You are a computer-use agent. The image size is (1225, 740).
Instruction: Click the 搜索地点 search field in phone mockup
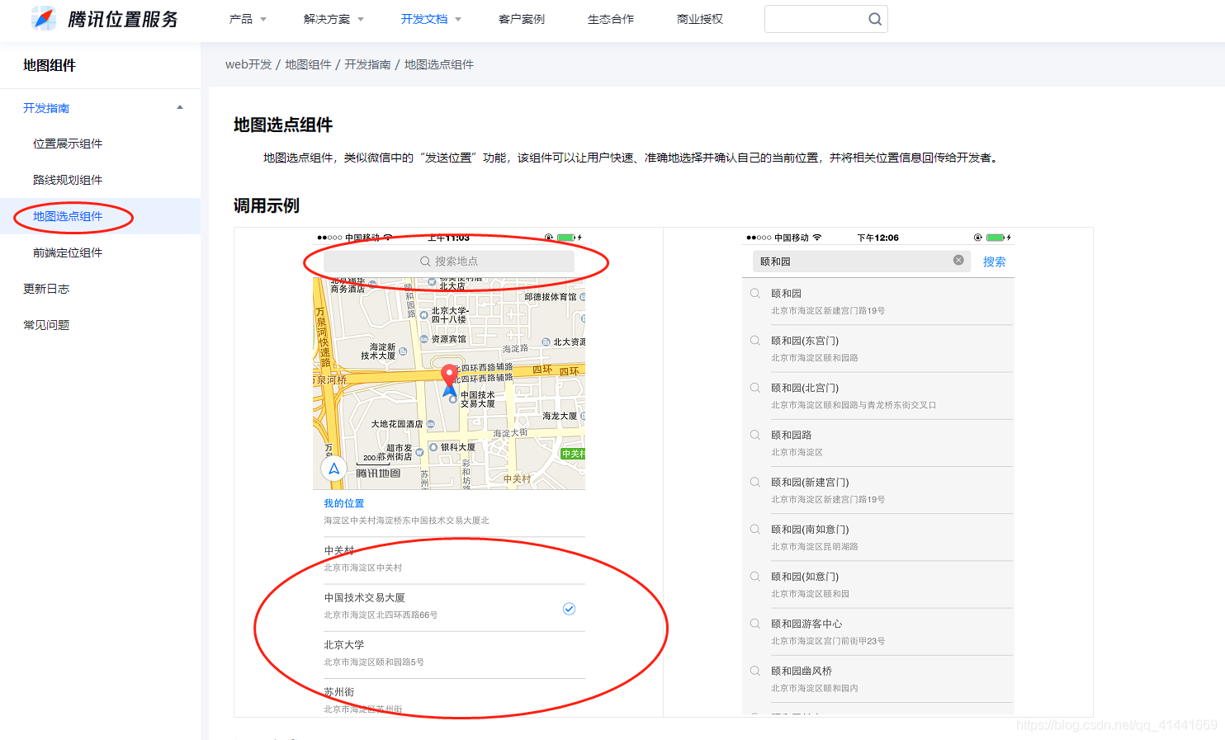coord(449,262)
